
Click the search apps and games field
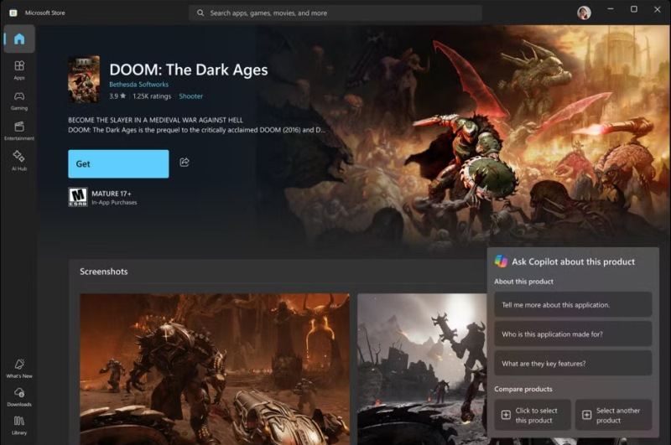335,13
